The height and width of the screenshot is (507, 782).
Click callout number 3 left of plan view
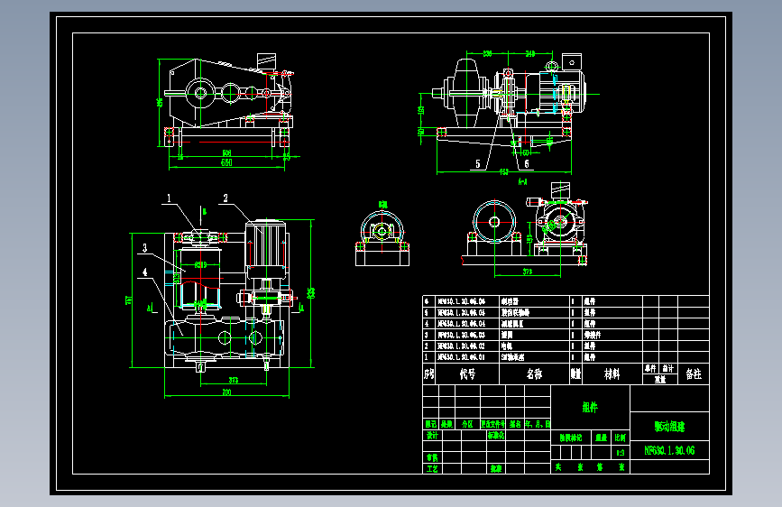coord(144,248)
